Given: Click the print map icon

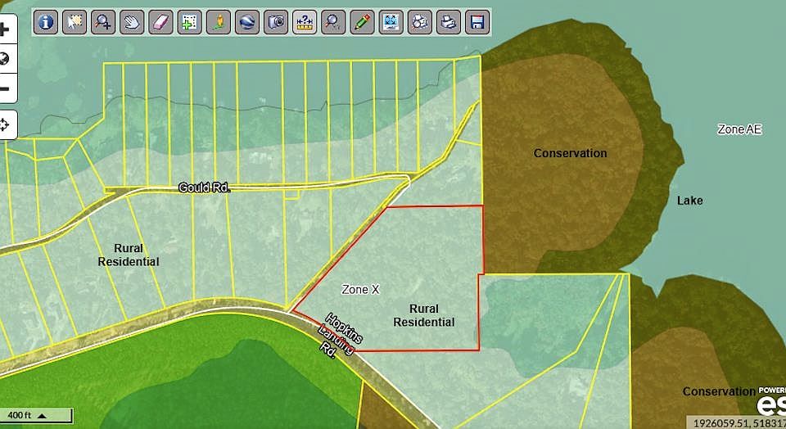Looking at the screenshot, I should point(448,22).
